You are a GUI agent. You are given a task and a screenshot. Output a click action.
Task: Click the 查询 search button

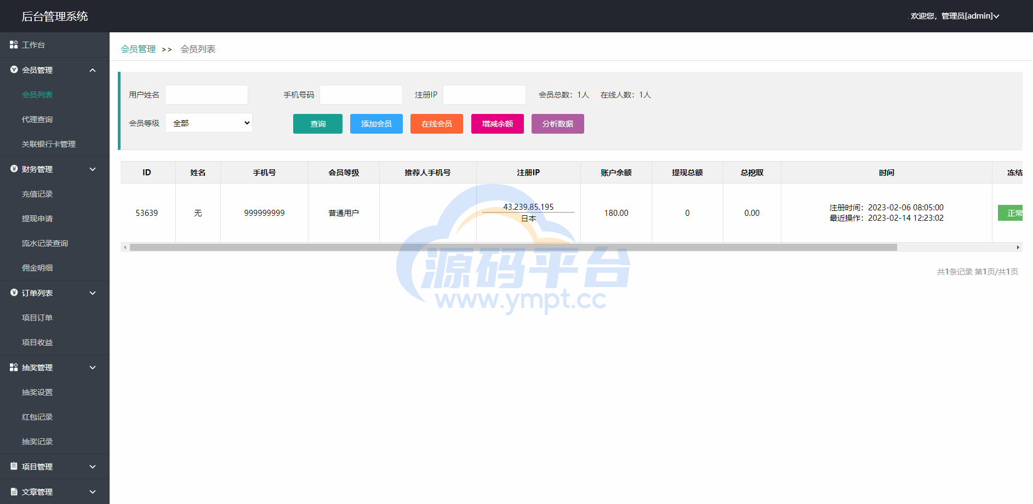[318, 124]
